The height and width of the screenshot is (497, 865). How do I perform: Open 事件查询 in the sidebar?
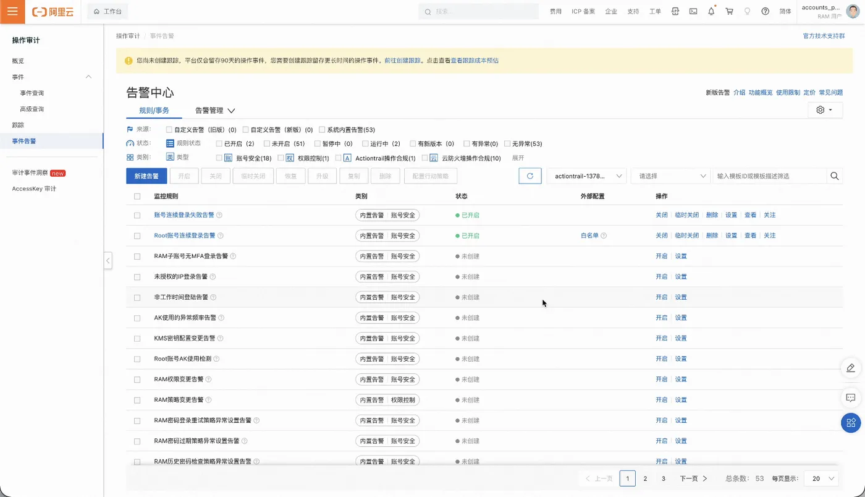pyautogui.click(x=32, y=93)
